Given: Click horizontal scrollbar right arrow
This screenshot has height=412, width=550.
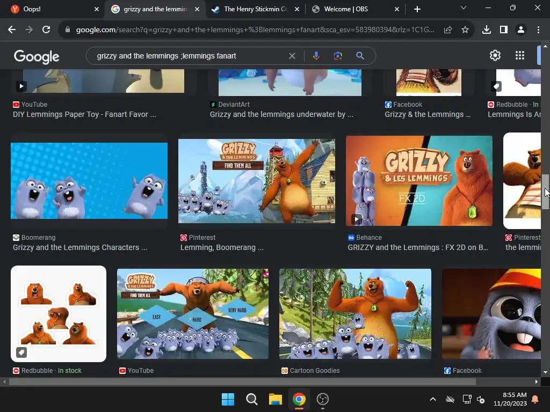Looking at the screenshot, I should click(537, 382).
